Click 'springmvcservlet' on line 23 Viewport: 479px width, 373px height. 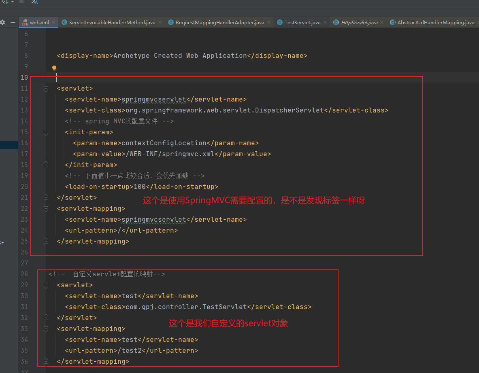153,219
